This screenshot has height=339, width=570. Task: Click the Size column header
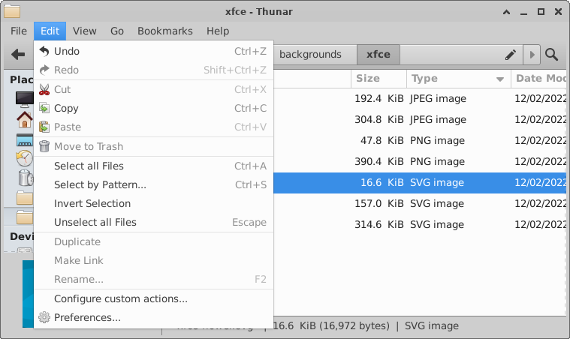click(378, 79)
